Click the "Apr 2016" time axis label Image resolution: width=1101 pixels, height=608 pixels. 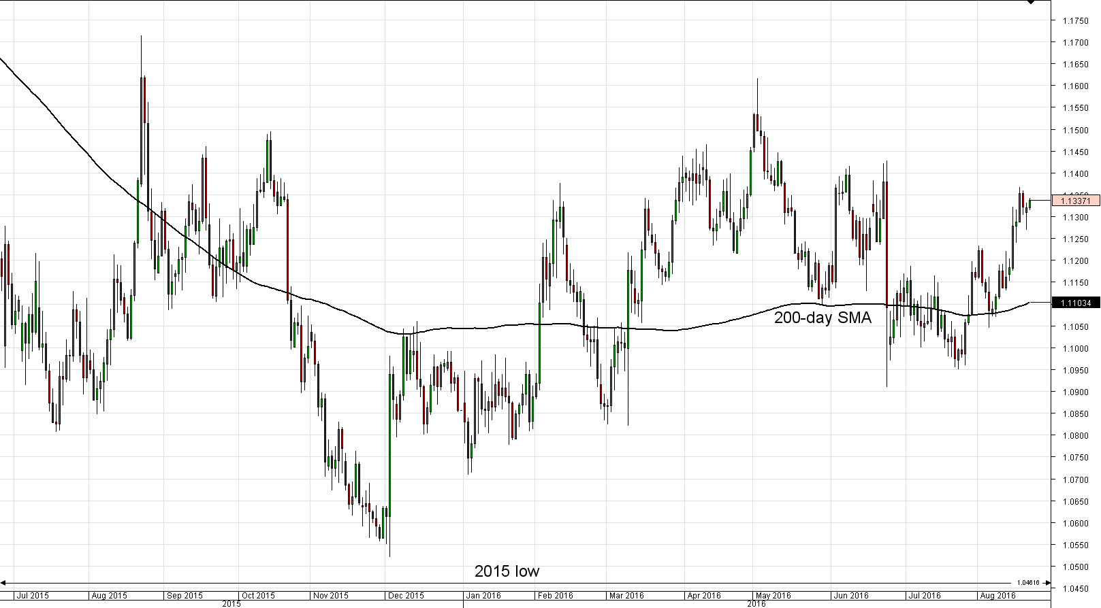pos(703,596)
